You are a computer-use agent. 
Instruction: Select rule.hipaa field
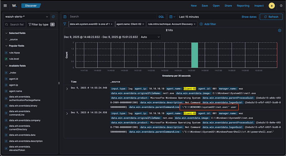(14, 53)
